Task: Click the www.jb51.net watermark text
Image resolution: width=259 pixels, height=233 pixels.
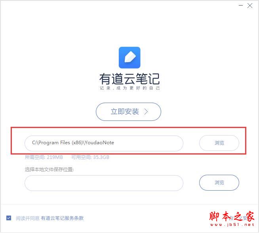Action: click(232, 225)
